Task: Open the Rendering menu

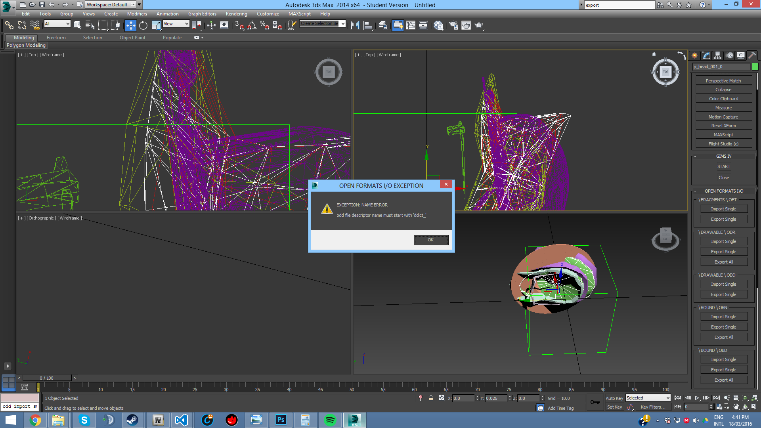Action: [236, 14]
